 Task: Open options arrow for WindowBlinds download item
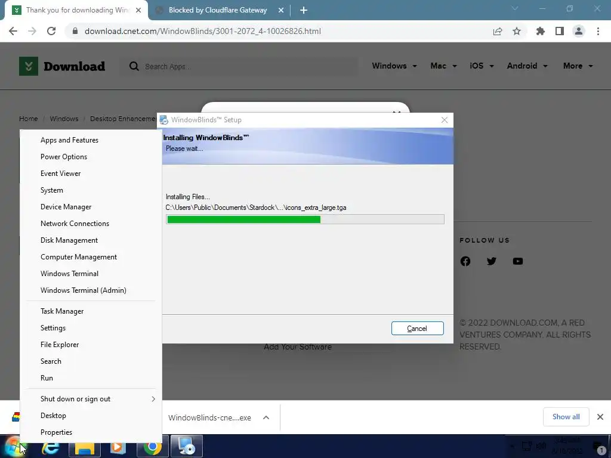(266, 417)
